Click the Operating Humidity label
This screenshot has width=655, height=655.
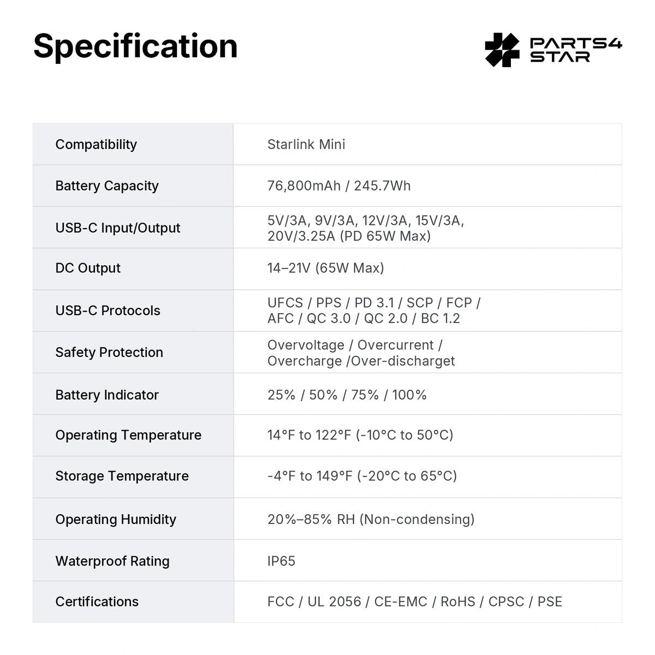116,519
